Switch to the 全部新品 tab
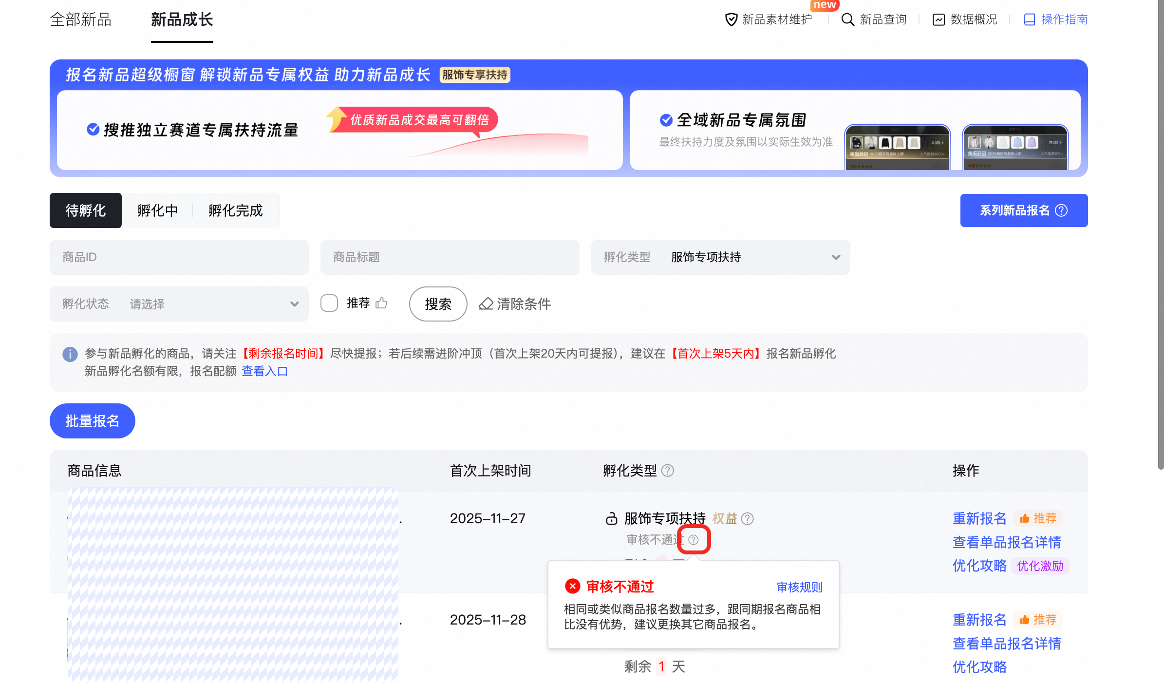 (81, 19)
